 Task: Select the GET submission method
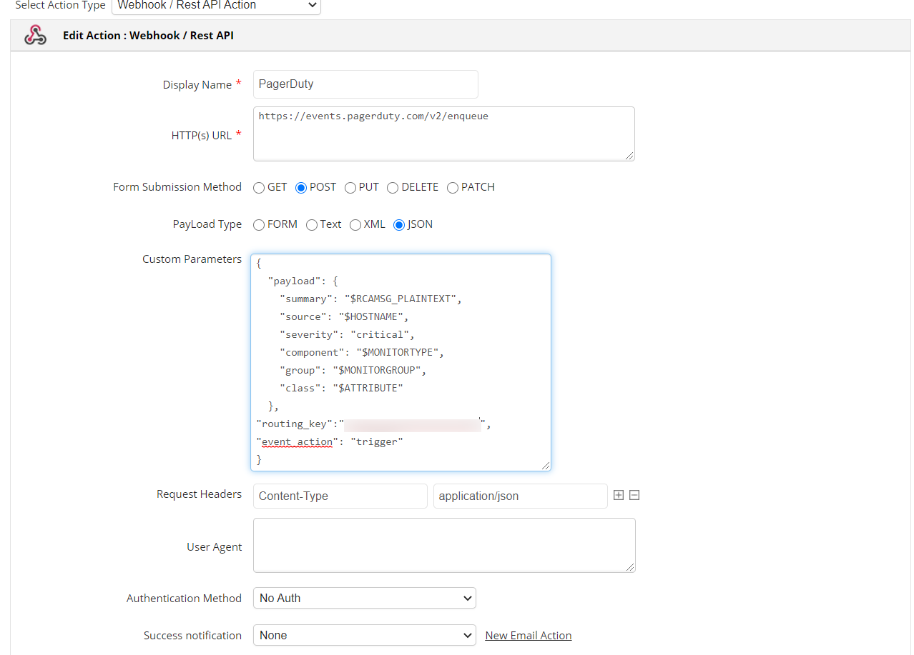coord(259,188)
